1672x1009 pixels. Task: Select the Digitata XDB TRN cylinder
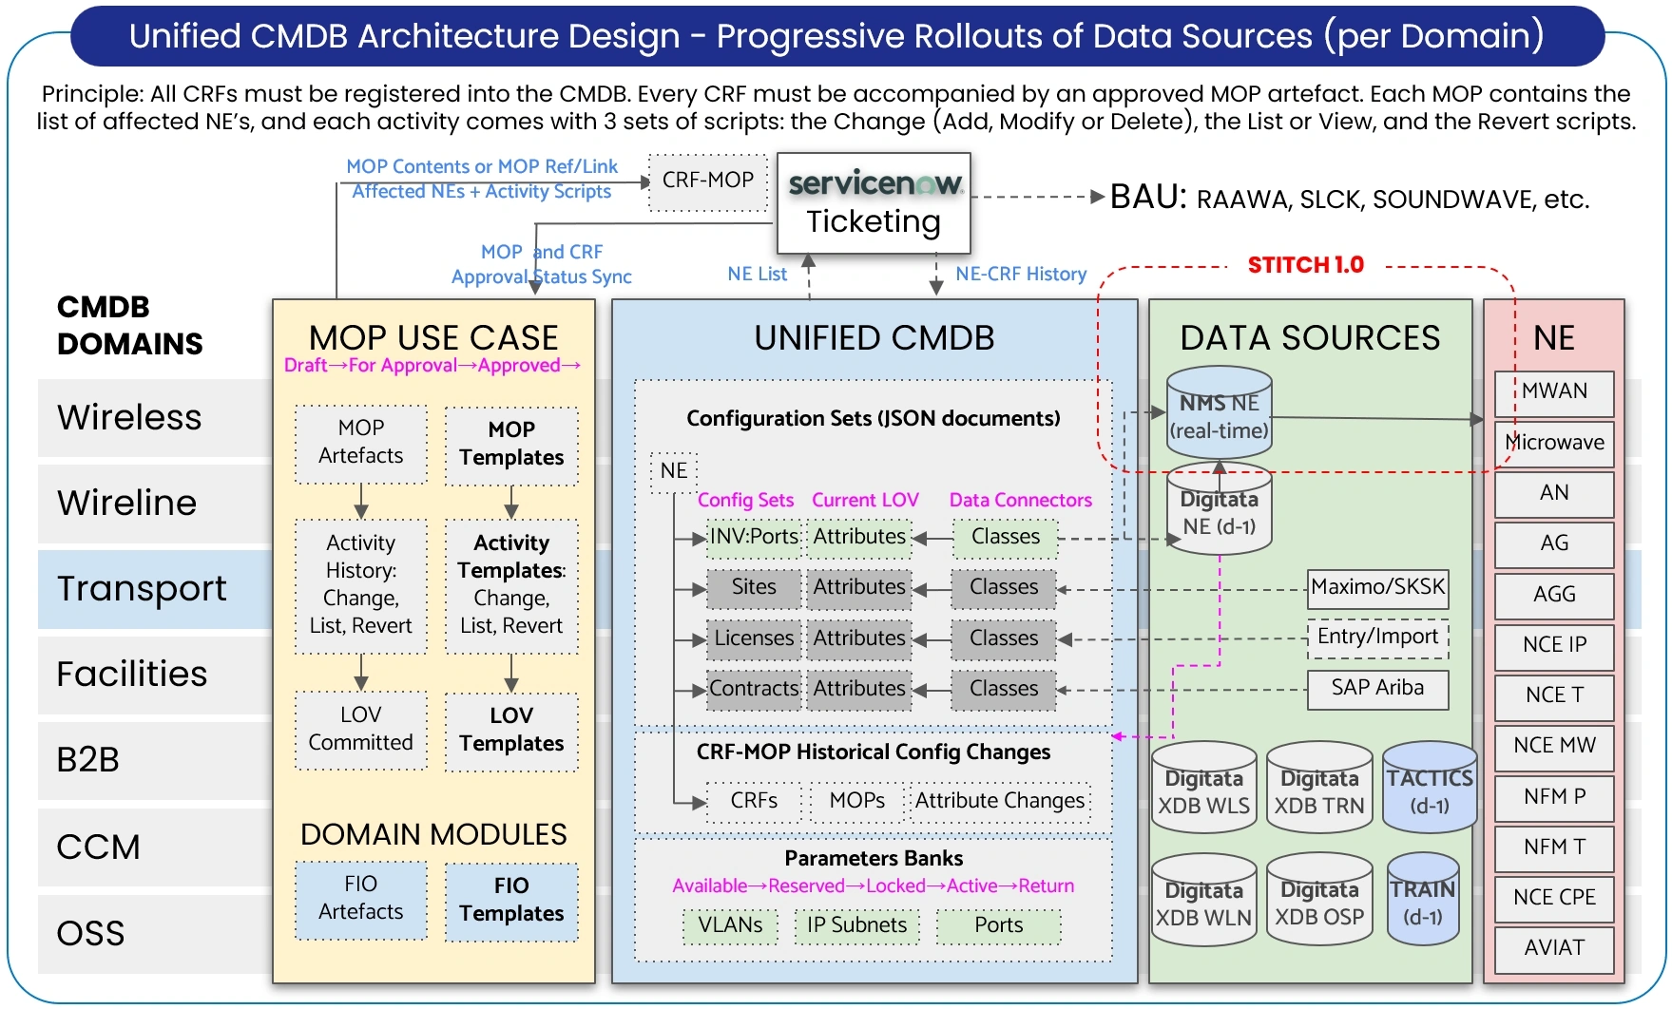[x=1319, y=789]
